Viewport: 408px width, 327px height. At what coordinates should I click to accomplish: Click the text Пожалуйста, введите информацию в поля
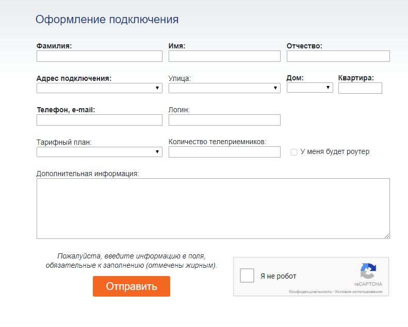coord(132,256)
